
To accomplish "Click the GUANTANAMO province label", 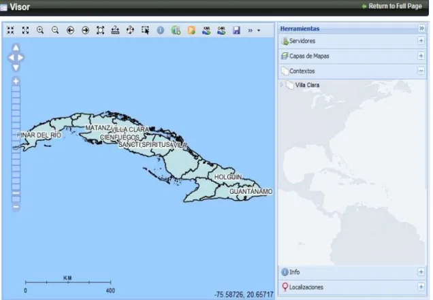I will (251, 191).
